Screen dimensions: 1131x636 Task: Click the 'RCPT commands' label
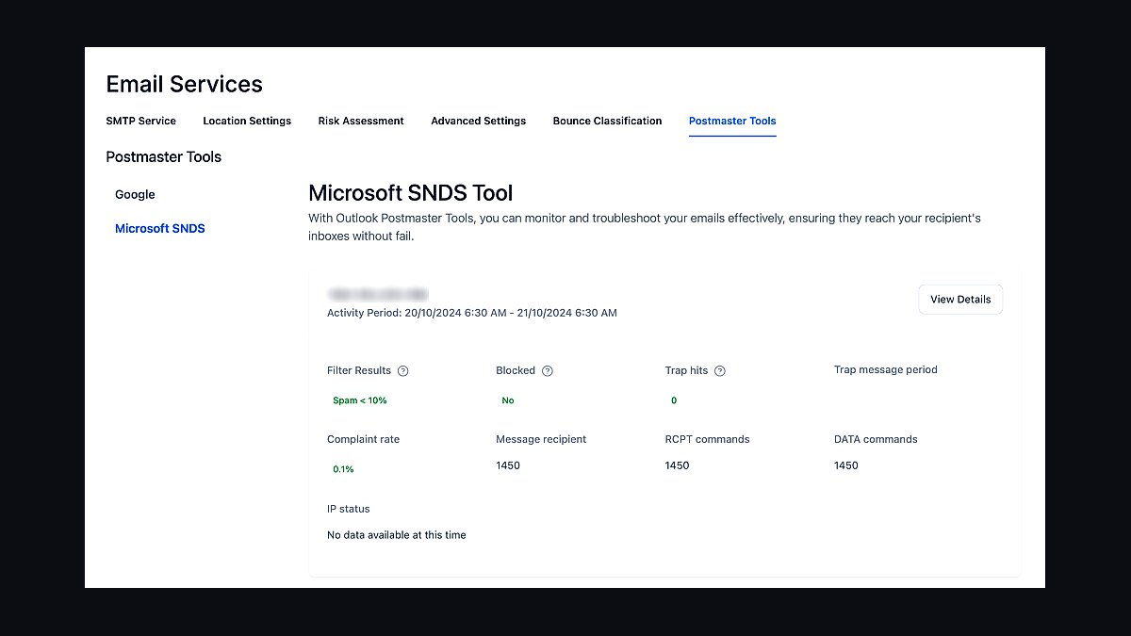tap(708, 439)
